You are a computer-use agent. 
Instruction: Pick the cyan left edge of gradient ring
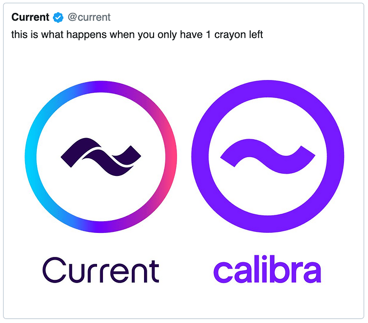pyautogui.click(x=31, y=157)
